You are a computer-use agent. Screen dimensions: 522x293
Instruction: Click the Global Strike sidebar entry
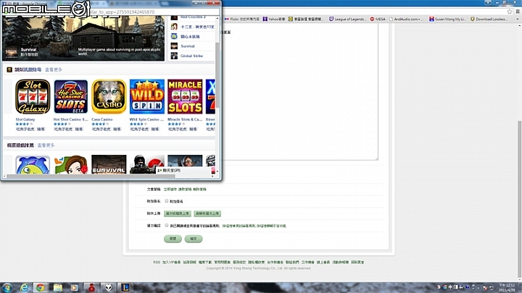pos(191,56)
